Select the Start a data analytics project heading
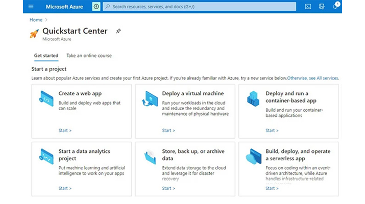Screen dimensions: 365x204 click(84, 155)
